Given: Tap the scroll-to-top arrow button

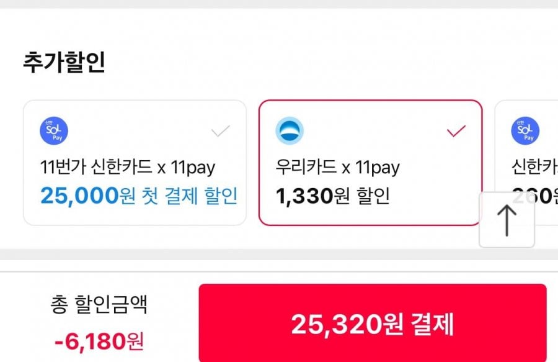Looking at the screenshot, I should [x=507, y=220].
